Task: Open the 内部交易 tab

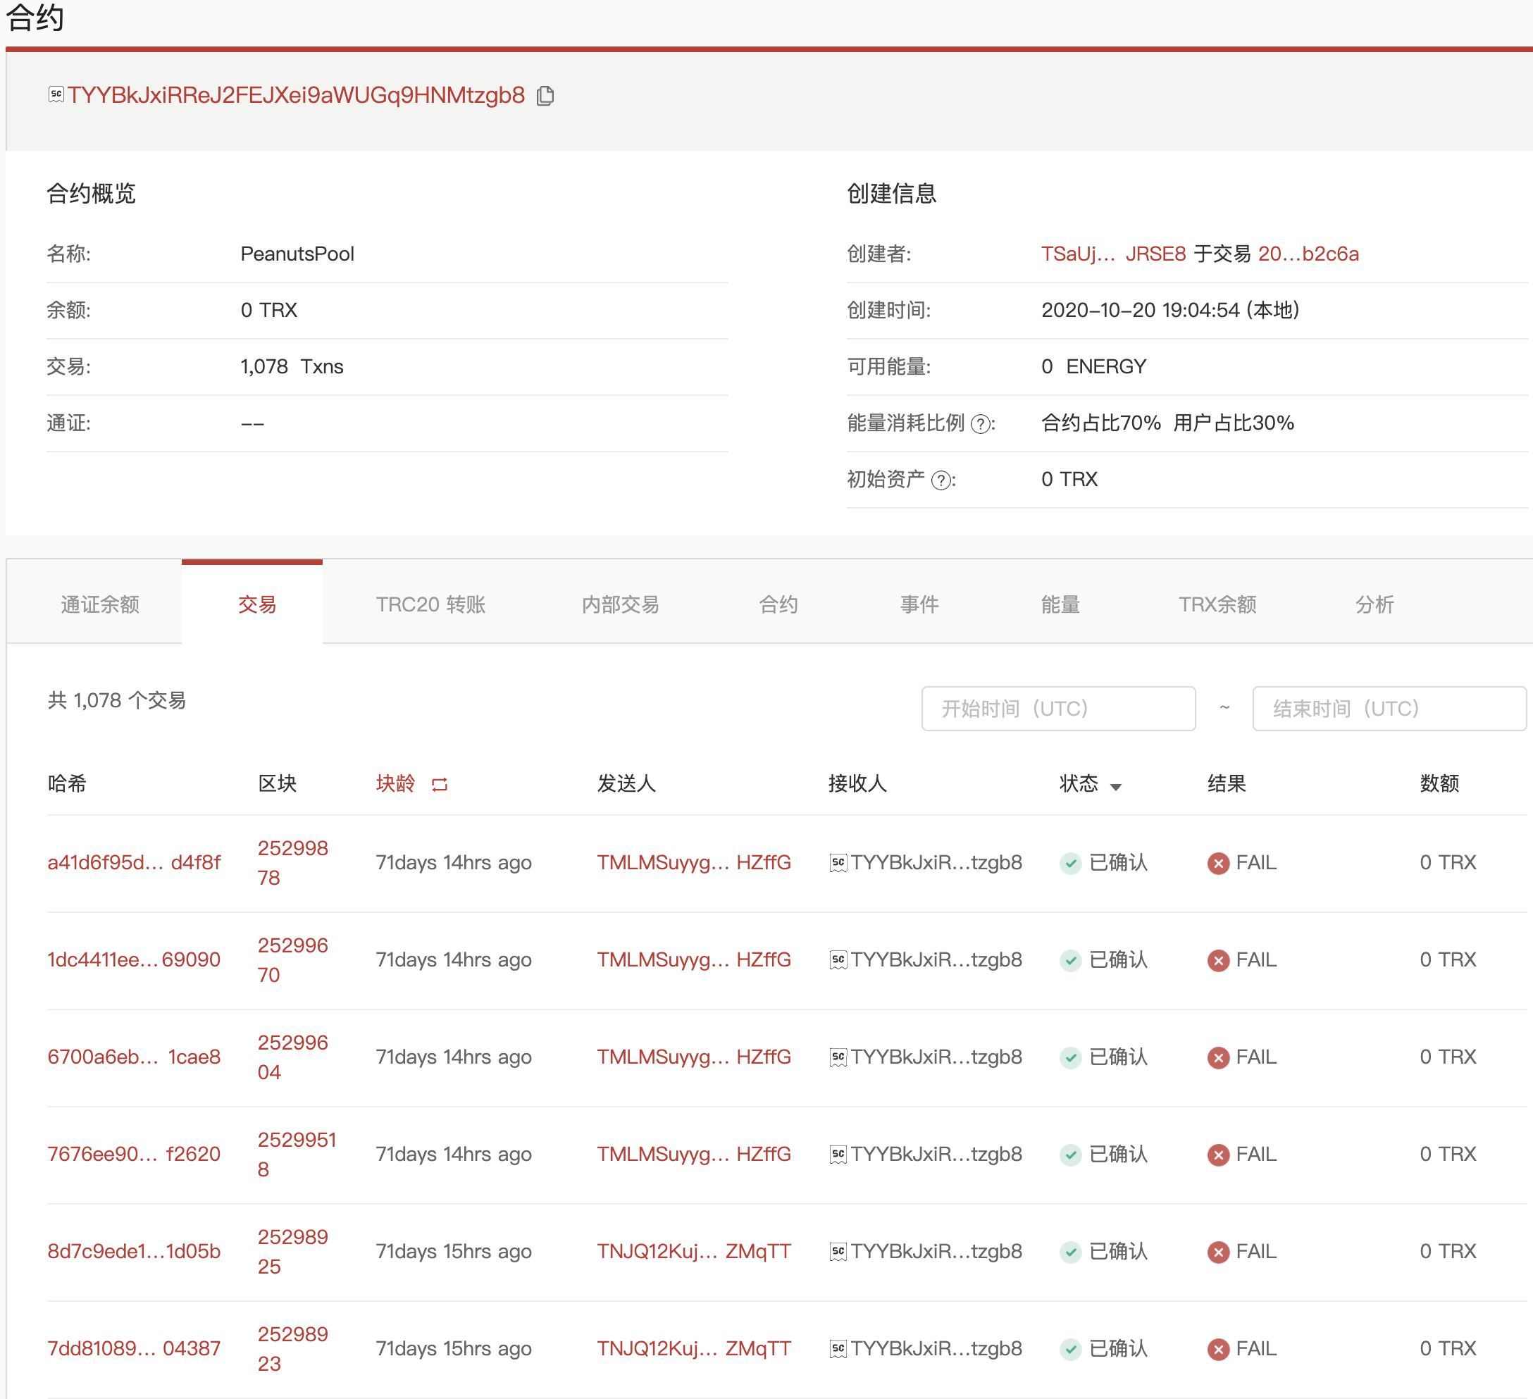Action: coord(620,604)
